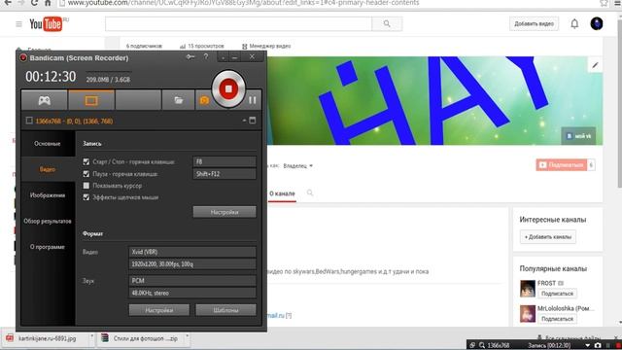This screenshot has width=622, height=350.
Task: Toggle Start/Stop hotkey checkbox
Action: click(86, 162)
